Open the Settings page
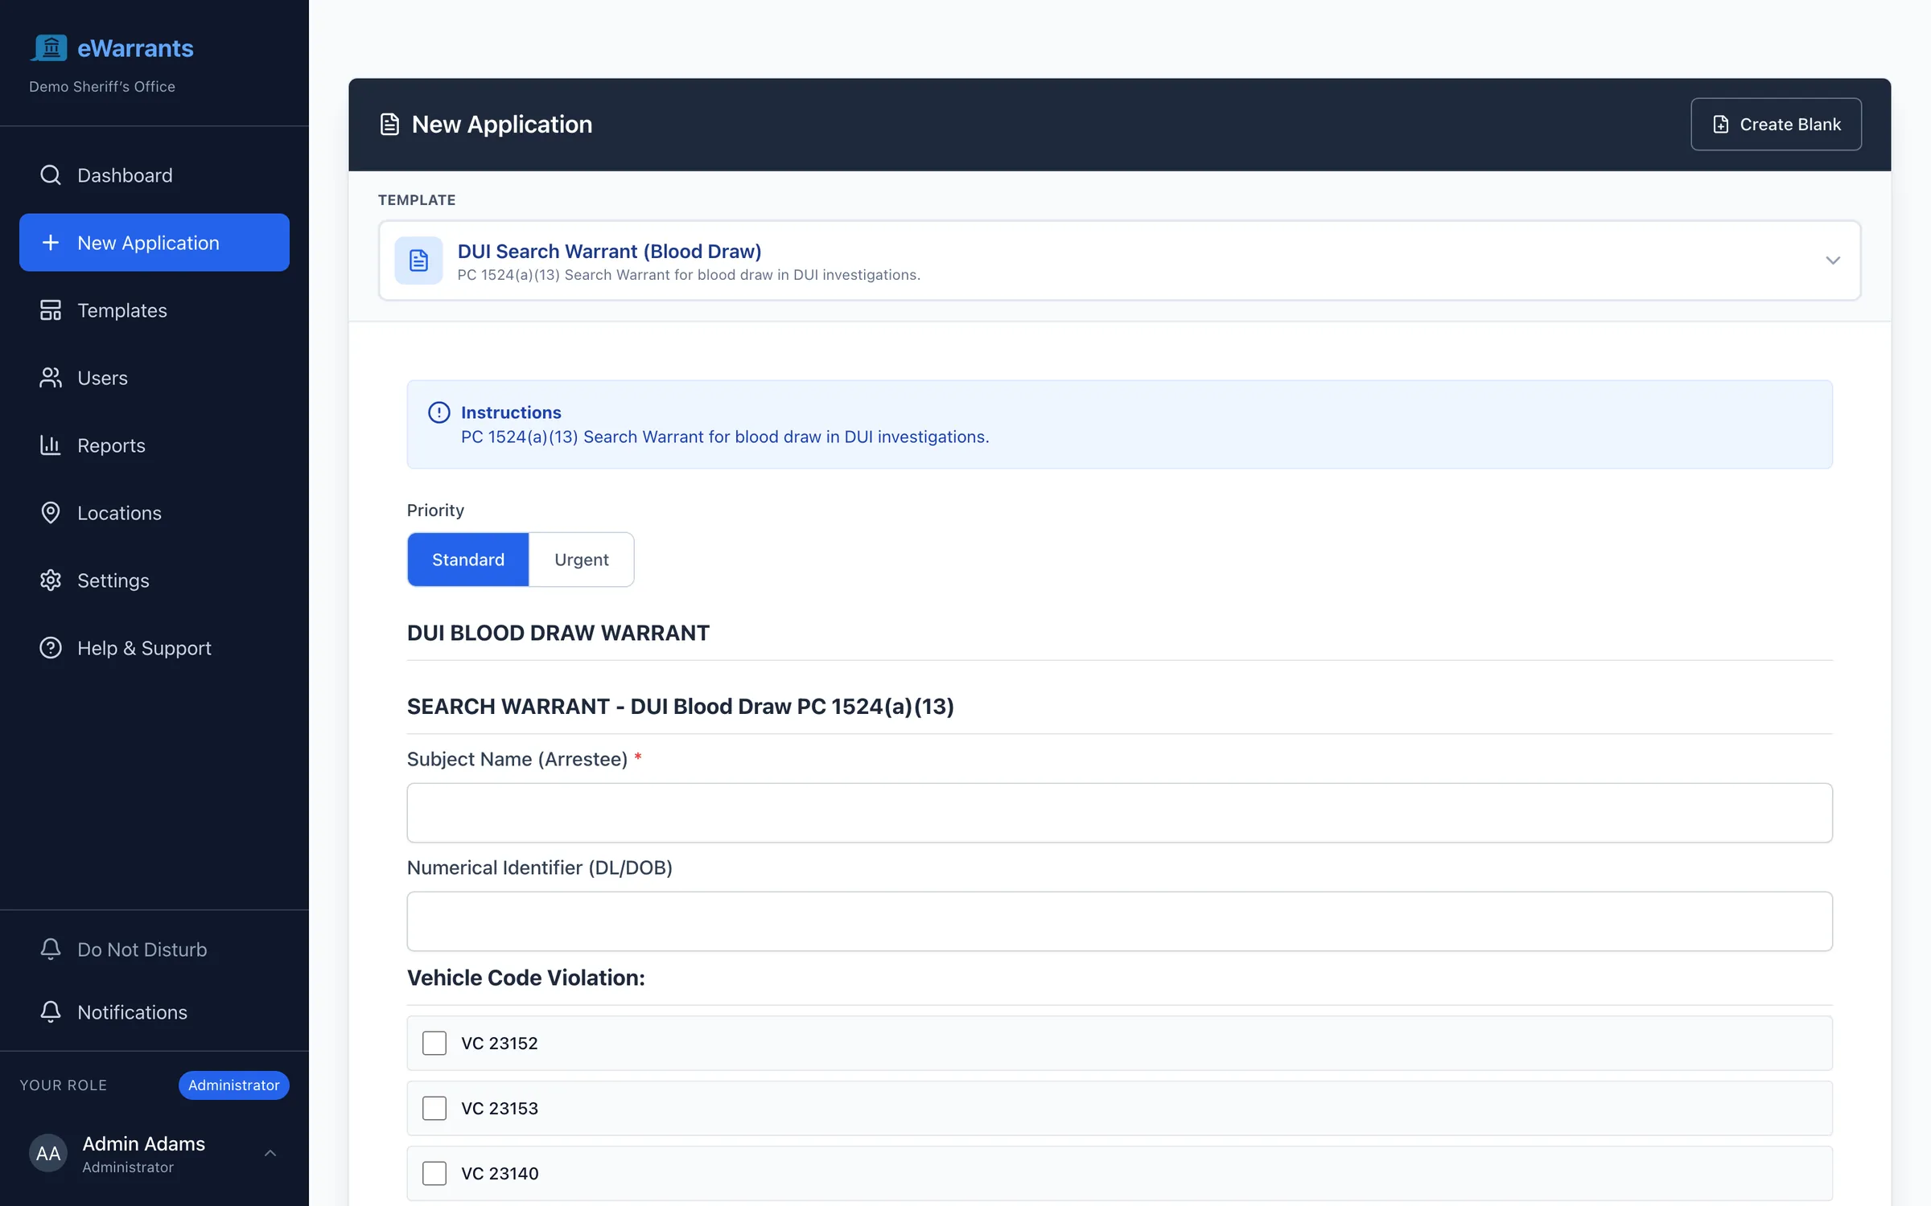1931x1206 pixels. tap(154, 580)
